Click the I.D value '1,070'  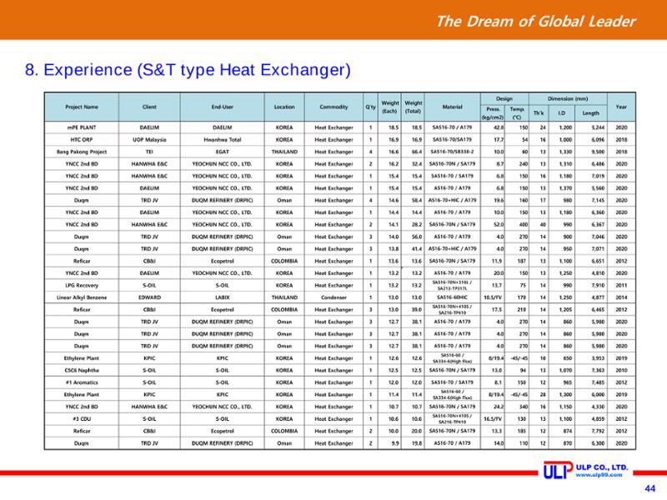click(565, 370)
